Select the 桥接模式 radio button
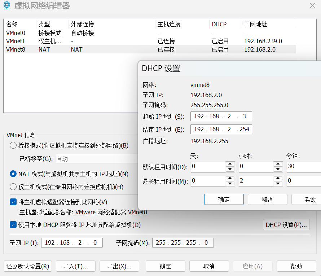321x276 pixels. click(13, 145)
